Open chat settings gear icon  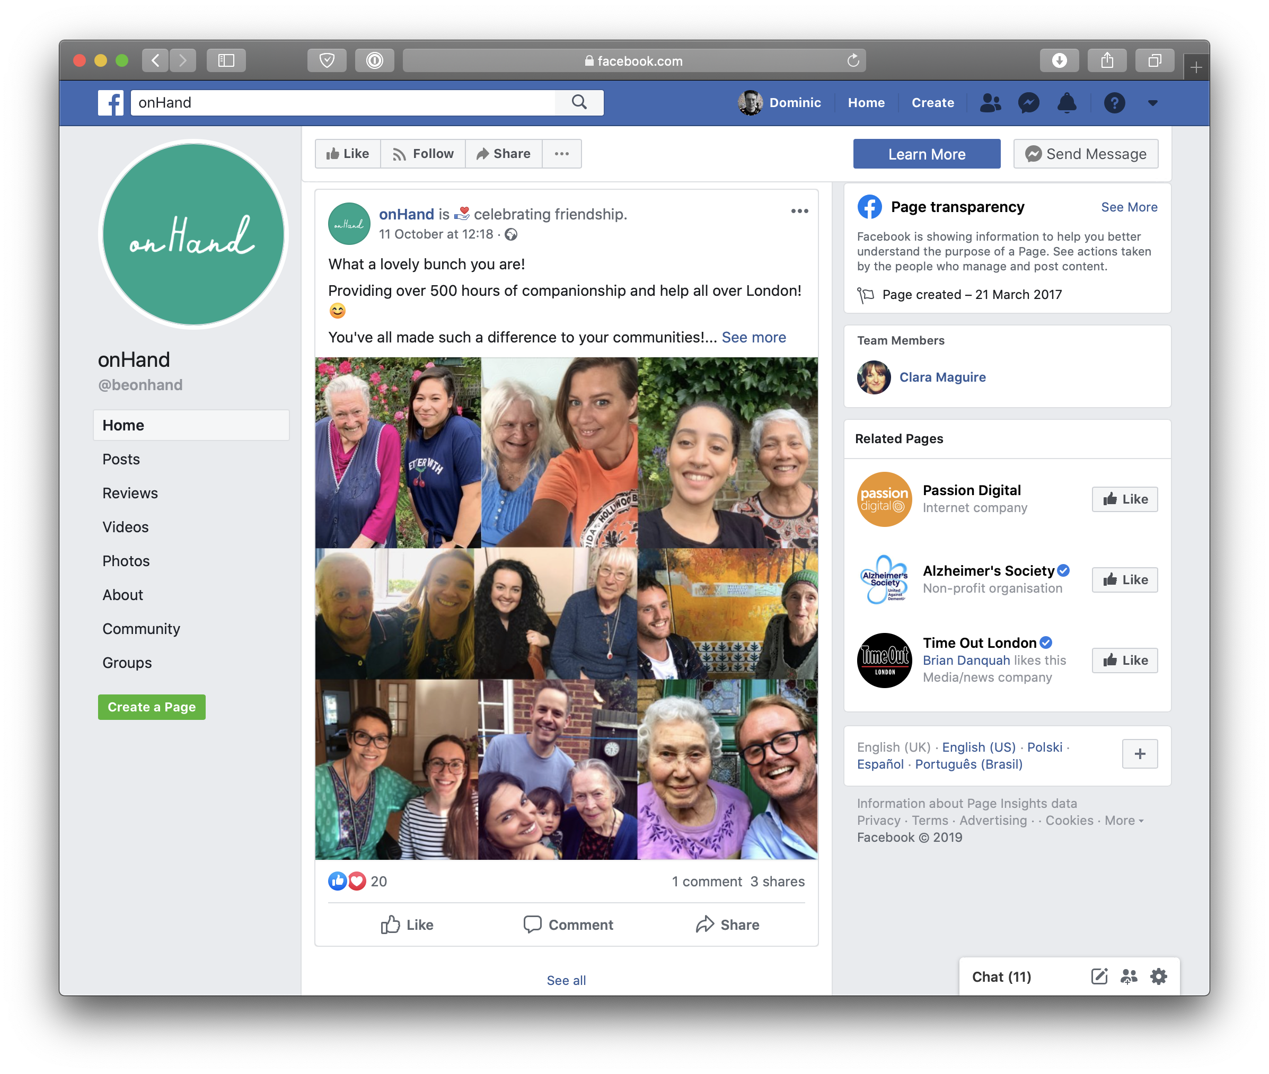click(x=1158, y=976)
